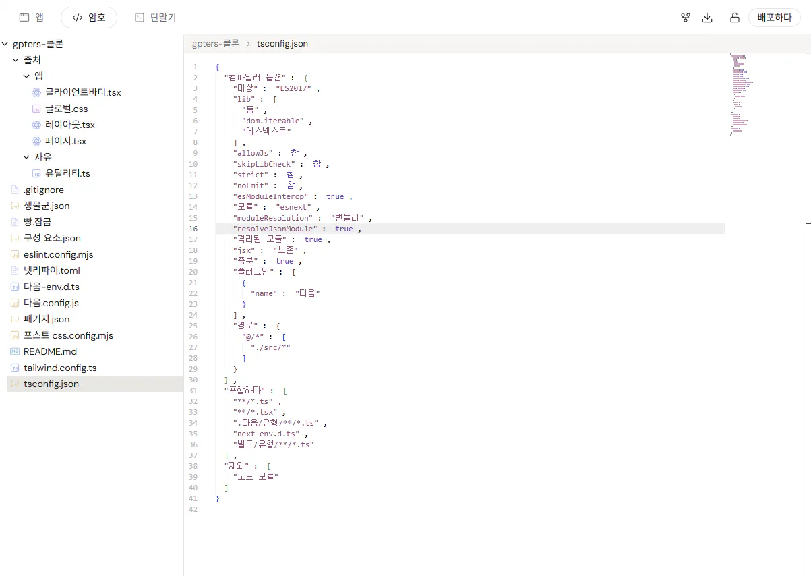The image size is (811, 576).
Task: Collapse the 출처 folder
Action: click(16, 60)
